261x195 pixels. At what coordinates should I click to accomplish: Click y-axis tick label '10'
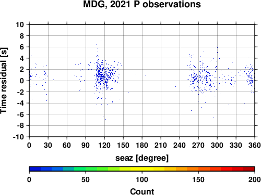click(20, 24)
